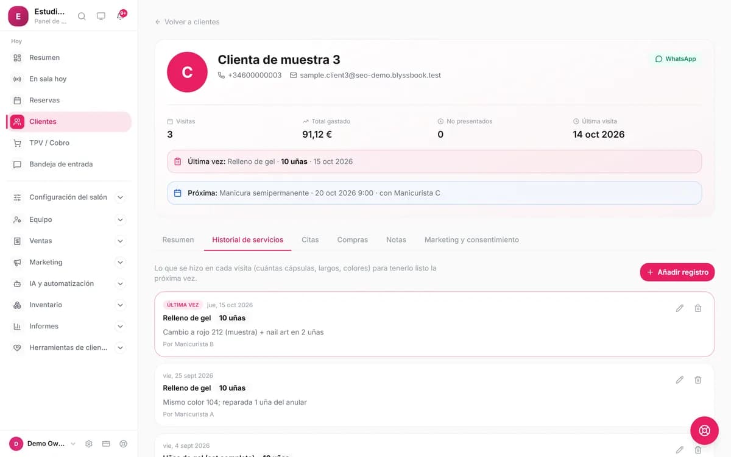The height and width of the screenshot is (457, 731).
Task: Click Añadir registro button
Action: 677,272
